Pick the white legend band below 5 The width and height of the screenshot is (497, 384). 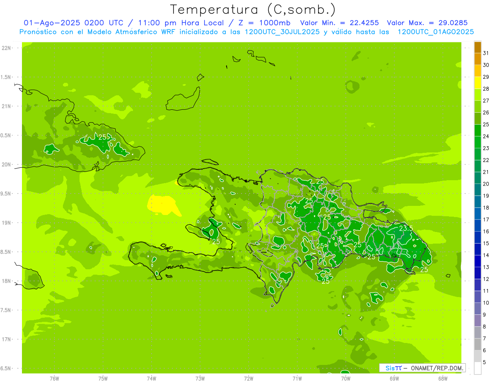click(x=478, y=368)
